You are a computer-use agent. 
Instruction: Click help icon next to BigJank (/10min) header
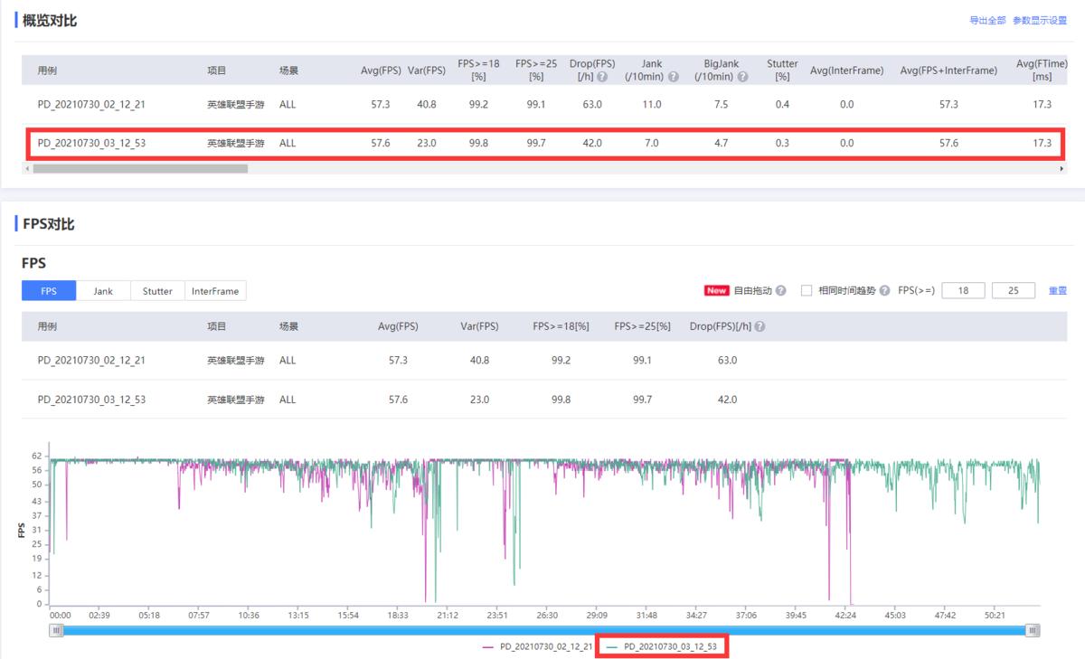pyautogui.click(x=742, y=77)
